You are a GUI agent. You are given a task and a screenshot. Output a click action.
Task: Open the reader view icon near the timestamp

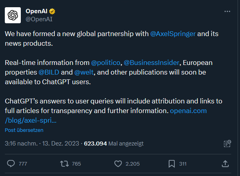[227, 144]
